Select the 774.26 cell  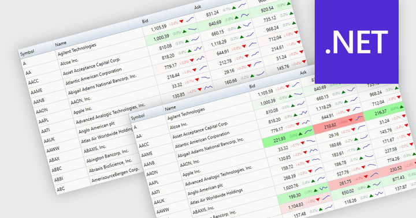click(396, 158)
